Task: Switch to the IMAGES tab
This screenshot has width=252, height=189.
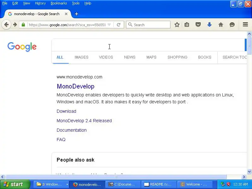Action: (82, 57)
